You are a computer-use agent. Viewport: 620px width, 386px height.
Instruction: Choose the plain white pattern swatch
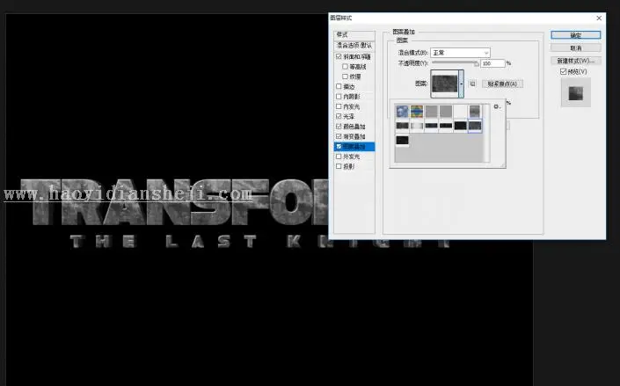(x=460, y=112)
